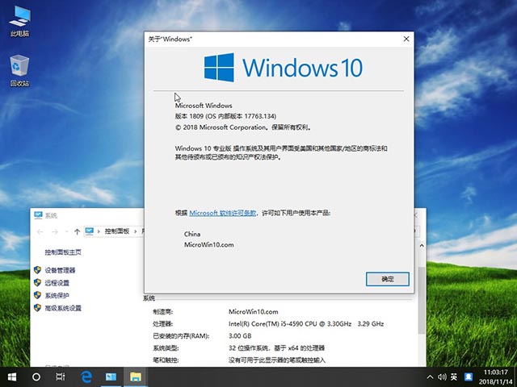Click the System window vertical scrollbar thumb
The width and height of the screenshot is (517, 387).
pyautogui.click(x=422, y=300)
